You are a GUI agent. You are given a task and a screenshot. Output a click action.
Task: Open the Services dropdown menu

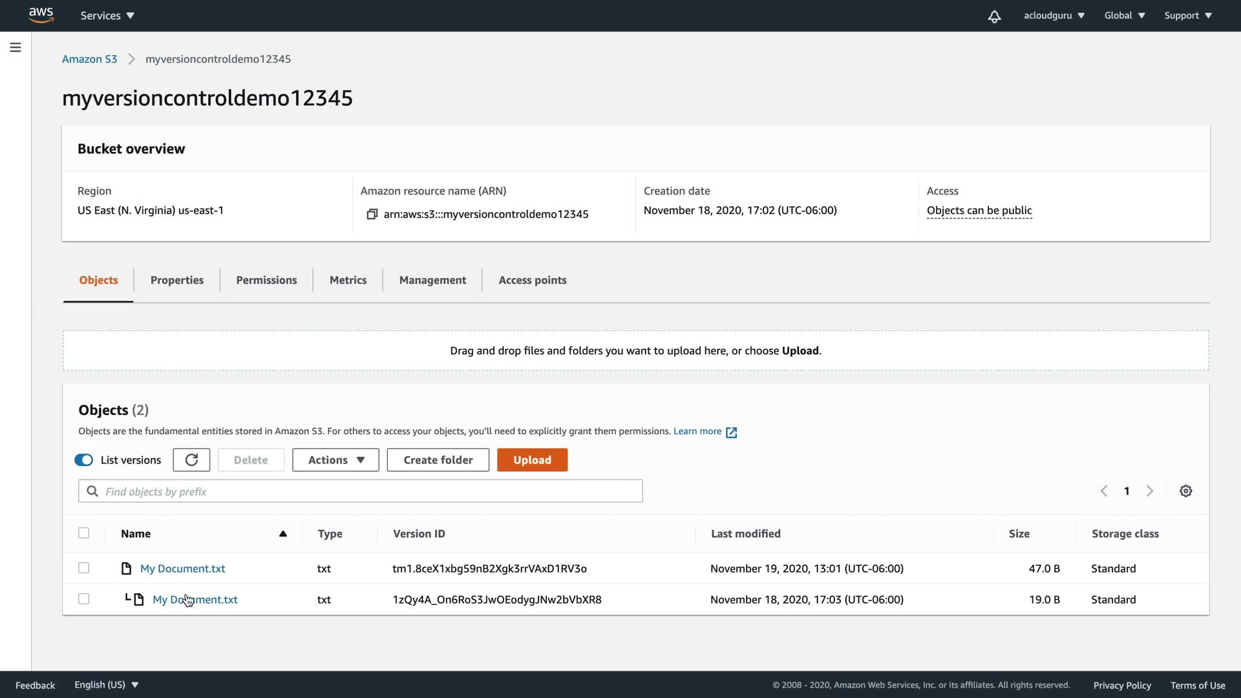click(x=107, y=16)
